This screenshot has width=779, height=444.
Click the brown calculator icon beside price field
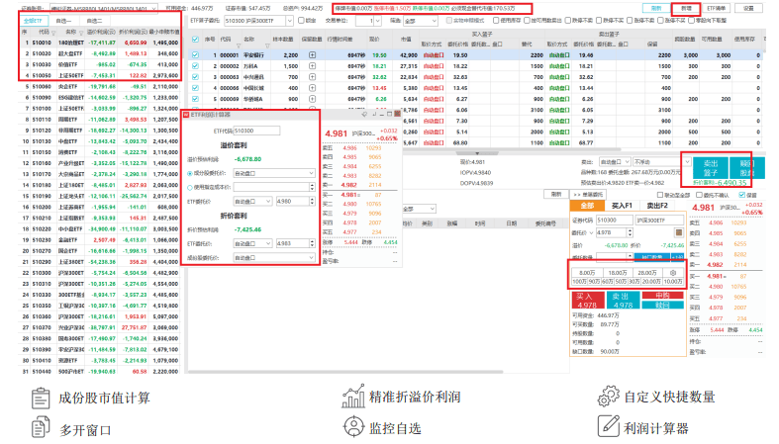tap(679, 232)
